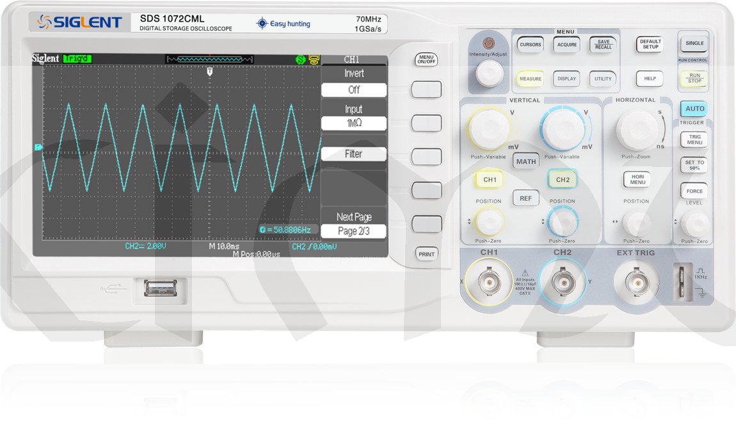736x433 pixels.
Task: Toggle the CH1 channel button
Action: (x=490, y=180)
